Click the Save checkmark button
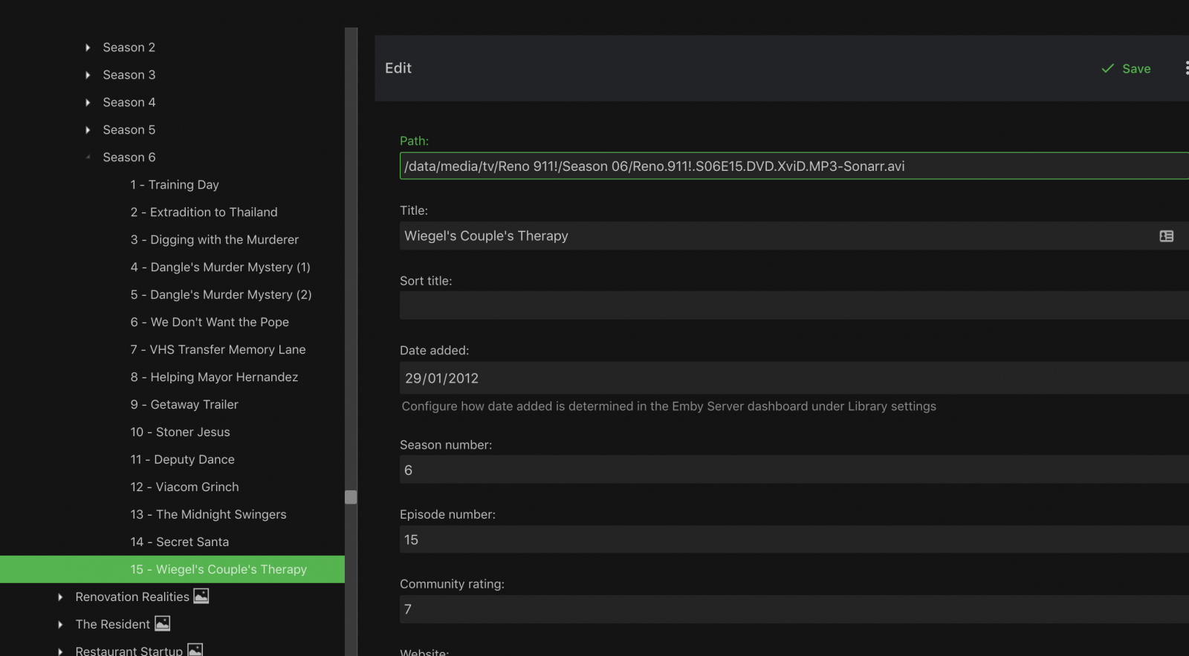1189x656 pixels. [1126, 68]
